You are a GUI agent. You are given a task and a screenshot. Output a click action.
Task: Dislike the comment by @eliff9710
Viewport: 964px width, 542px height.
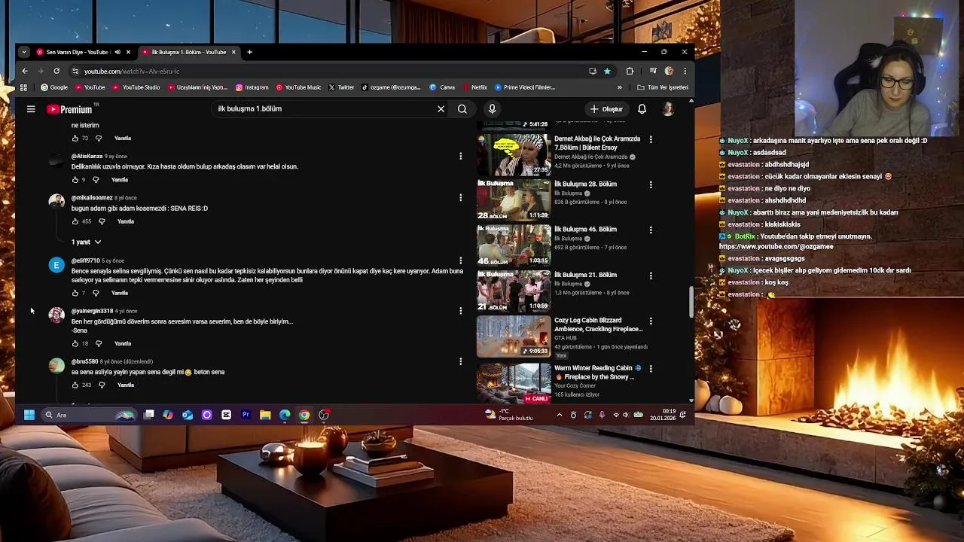(96, 293)
